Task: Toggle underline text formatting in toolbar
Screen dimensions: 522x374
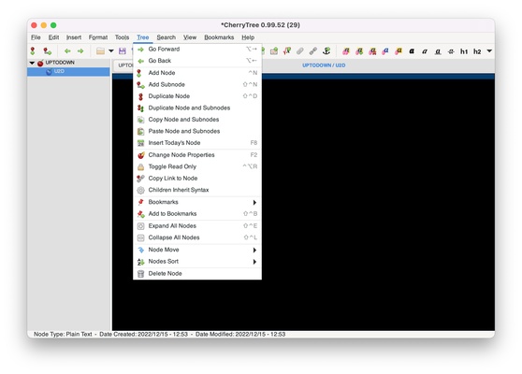Action: (x=438, y=51)
